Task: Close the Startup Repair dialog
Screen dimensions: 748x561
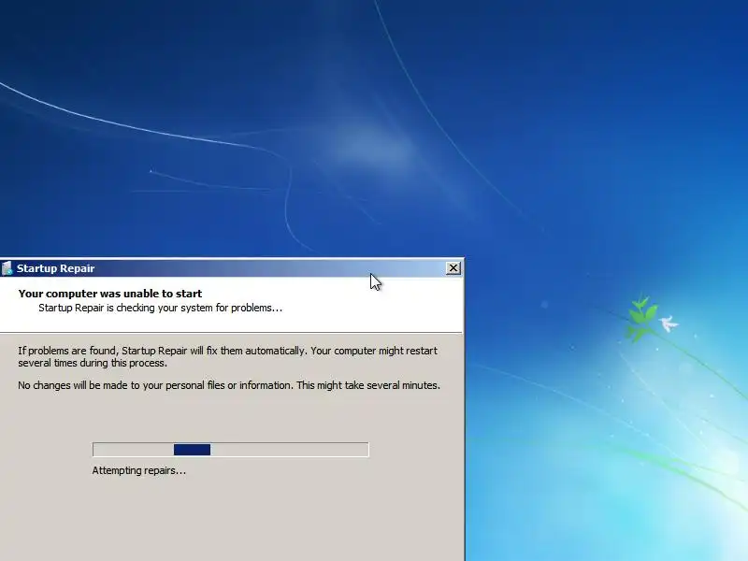Action: click(453, 268)
